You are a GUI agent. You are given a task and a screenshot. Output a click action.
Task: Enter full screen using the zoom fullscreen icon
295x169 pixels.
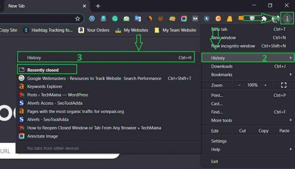(x=283, y=85)
